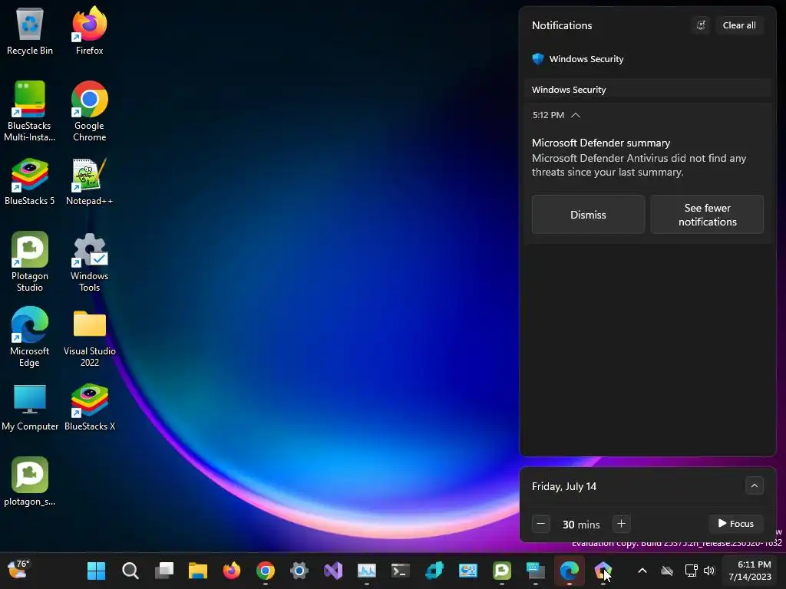Open Task View from the taskbar

pyautogui.click(x=164, y=571)
